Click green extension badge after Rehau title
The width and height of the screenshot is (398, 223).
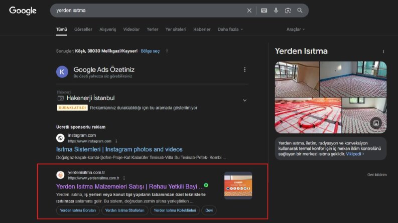[x=206, y=185]
